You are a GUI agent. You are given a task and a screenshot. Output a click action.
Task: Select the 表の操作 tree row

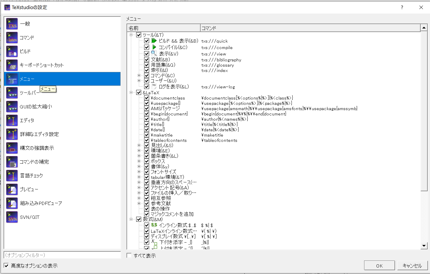click(x=160, y=209)
